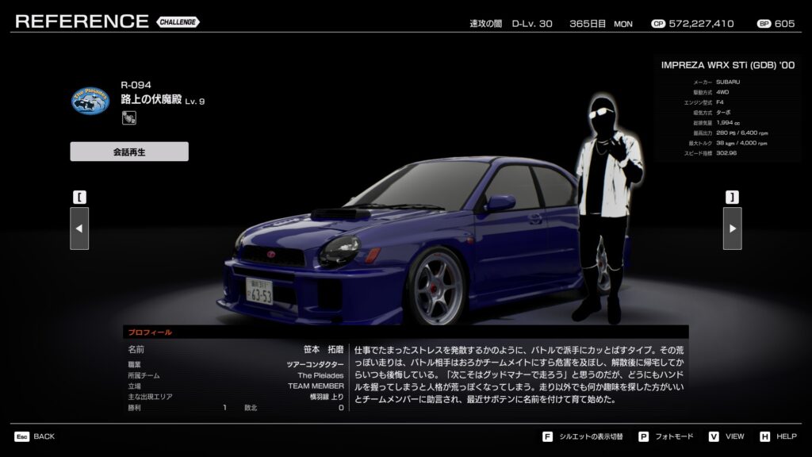
Task: Click the blue Impreza car model
Action: coord(396,238)
